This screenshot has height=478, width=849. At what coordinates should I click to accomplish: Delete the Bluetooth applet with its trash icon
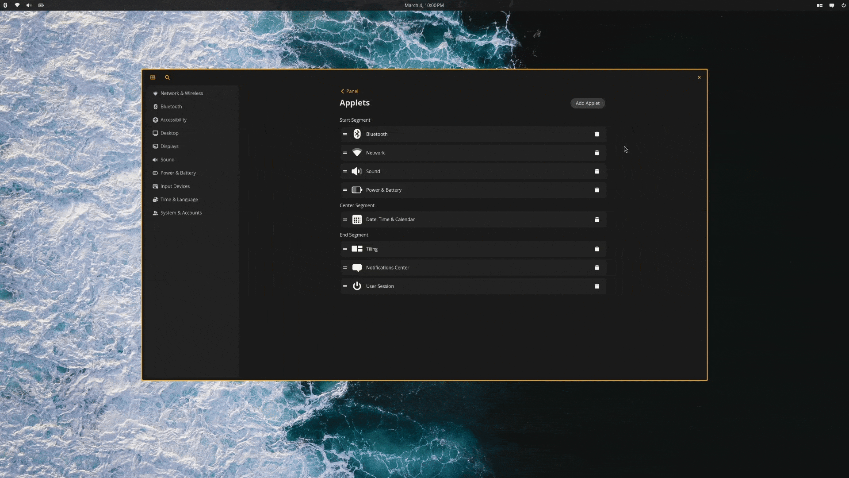pos(597,134)
